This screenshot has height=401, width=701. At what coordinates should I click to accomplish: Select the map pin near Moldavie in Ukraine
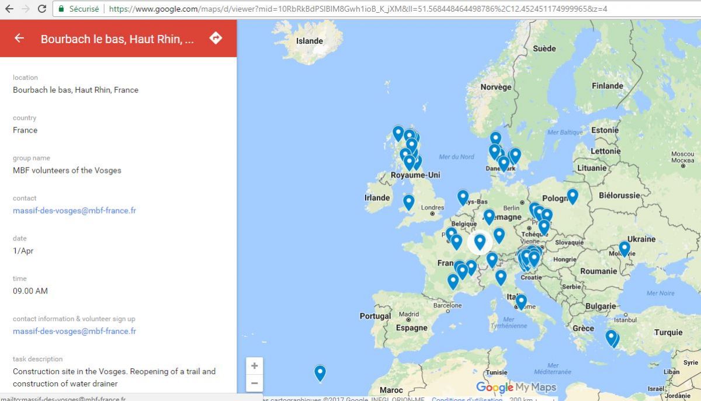tap(624, 249)
